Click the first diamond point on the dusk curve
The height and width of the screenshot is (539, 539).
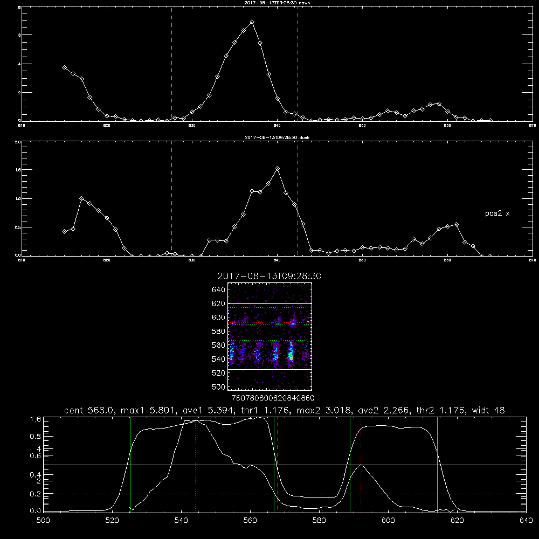[x=64, y=231]
